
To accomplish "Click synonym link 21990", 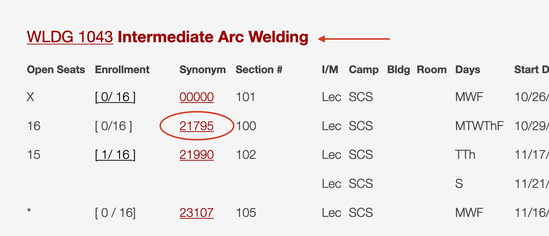I will pos(197,155).
